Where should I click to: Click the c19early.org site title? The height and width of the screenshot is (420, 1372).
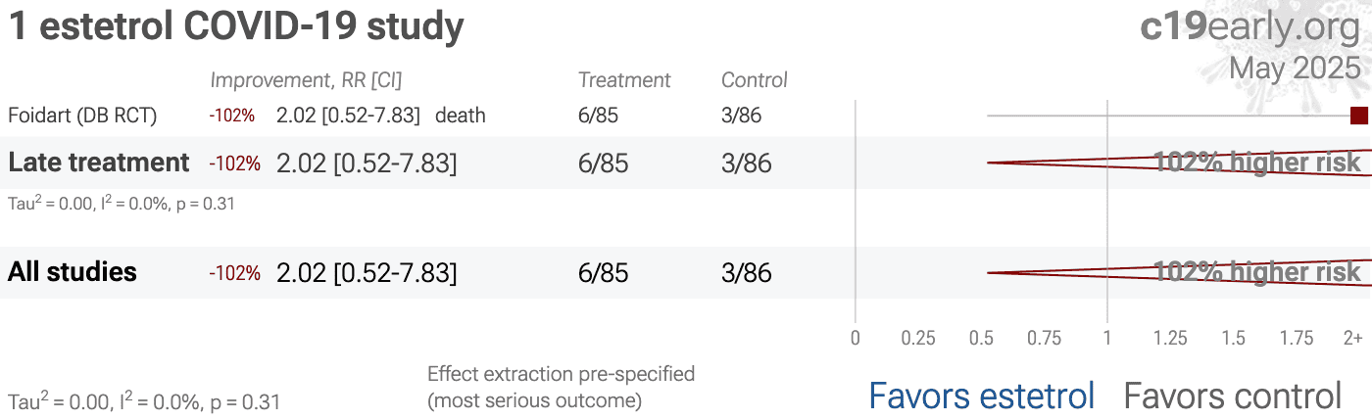tap(1250, 27)
